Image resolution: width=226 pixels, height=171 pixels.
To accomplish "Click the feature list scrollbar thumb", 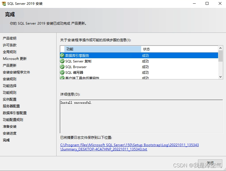I will [x=220, y=56].
